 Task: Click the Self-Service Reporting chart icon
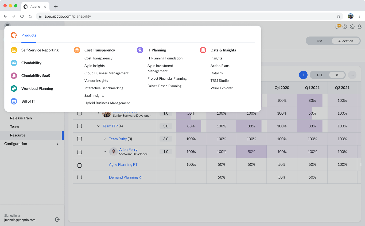[14, 50]
